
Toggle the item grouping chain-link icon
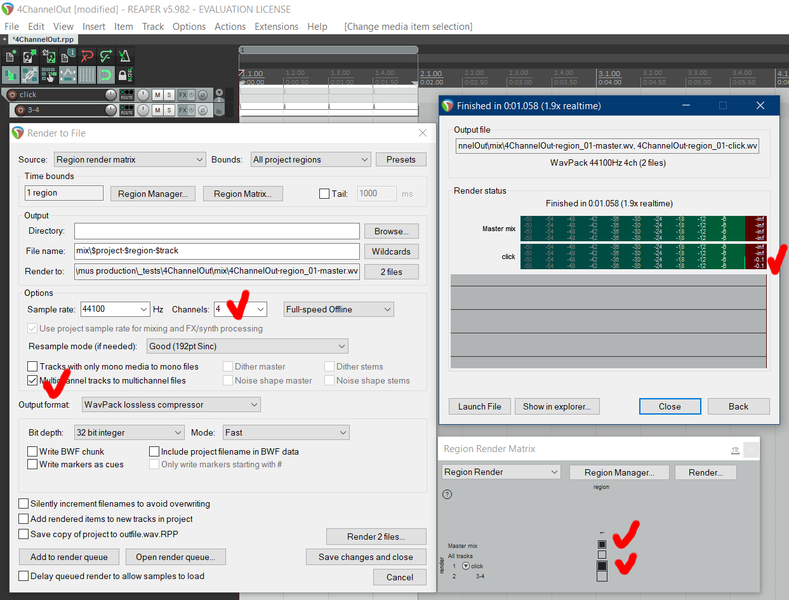tap(30, 75)
